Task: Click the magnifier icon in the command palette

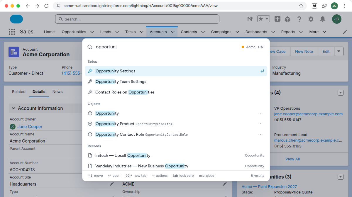Action: click(90, 47)
